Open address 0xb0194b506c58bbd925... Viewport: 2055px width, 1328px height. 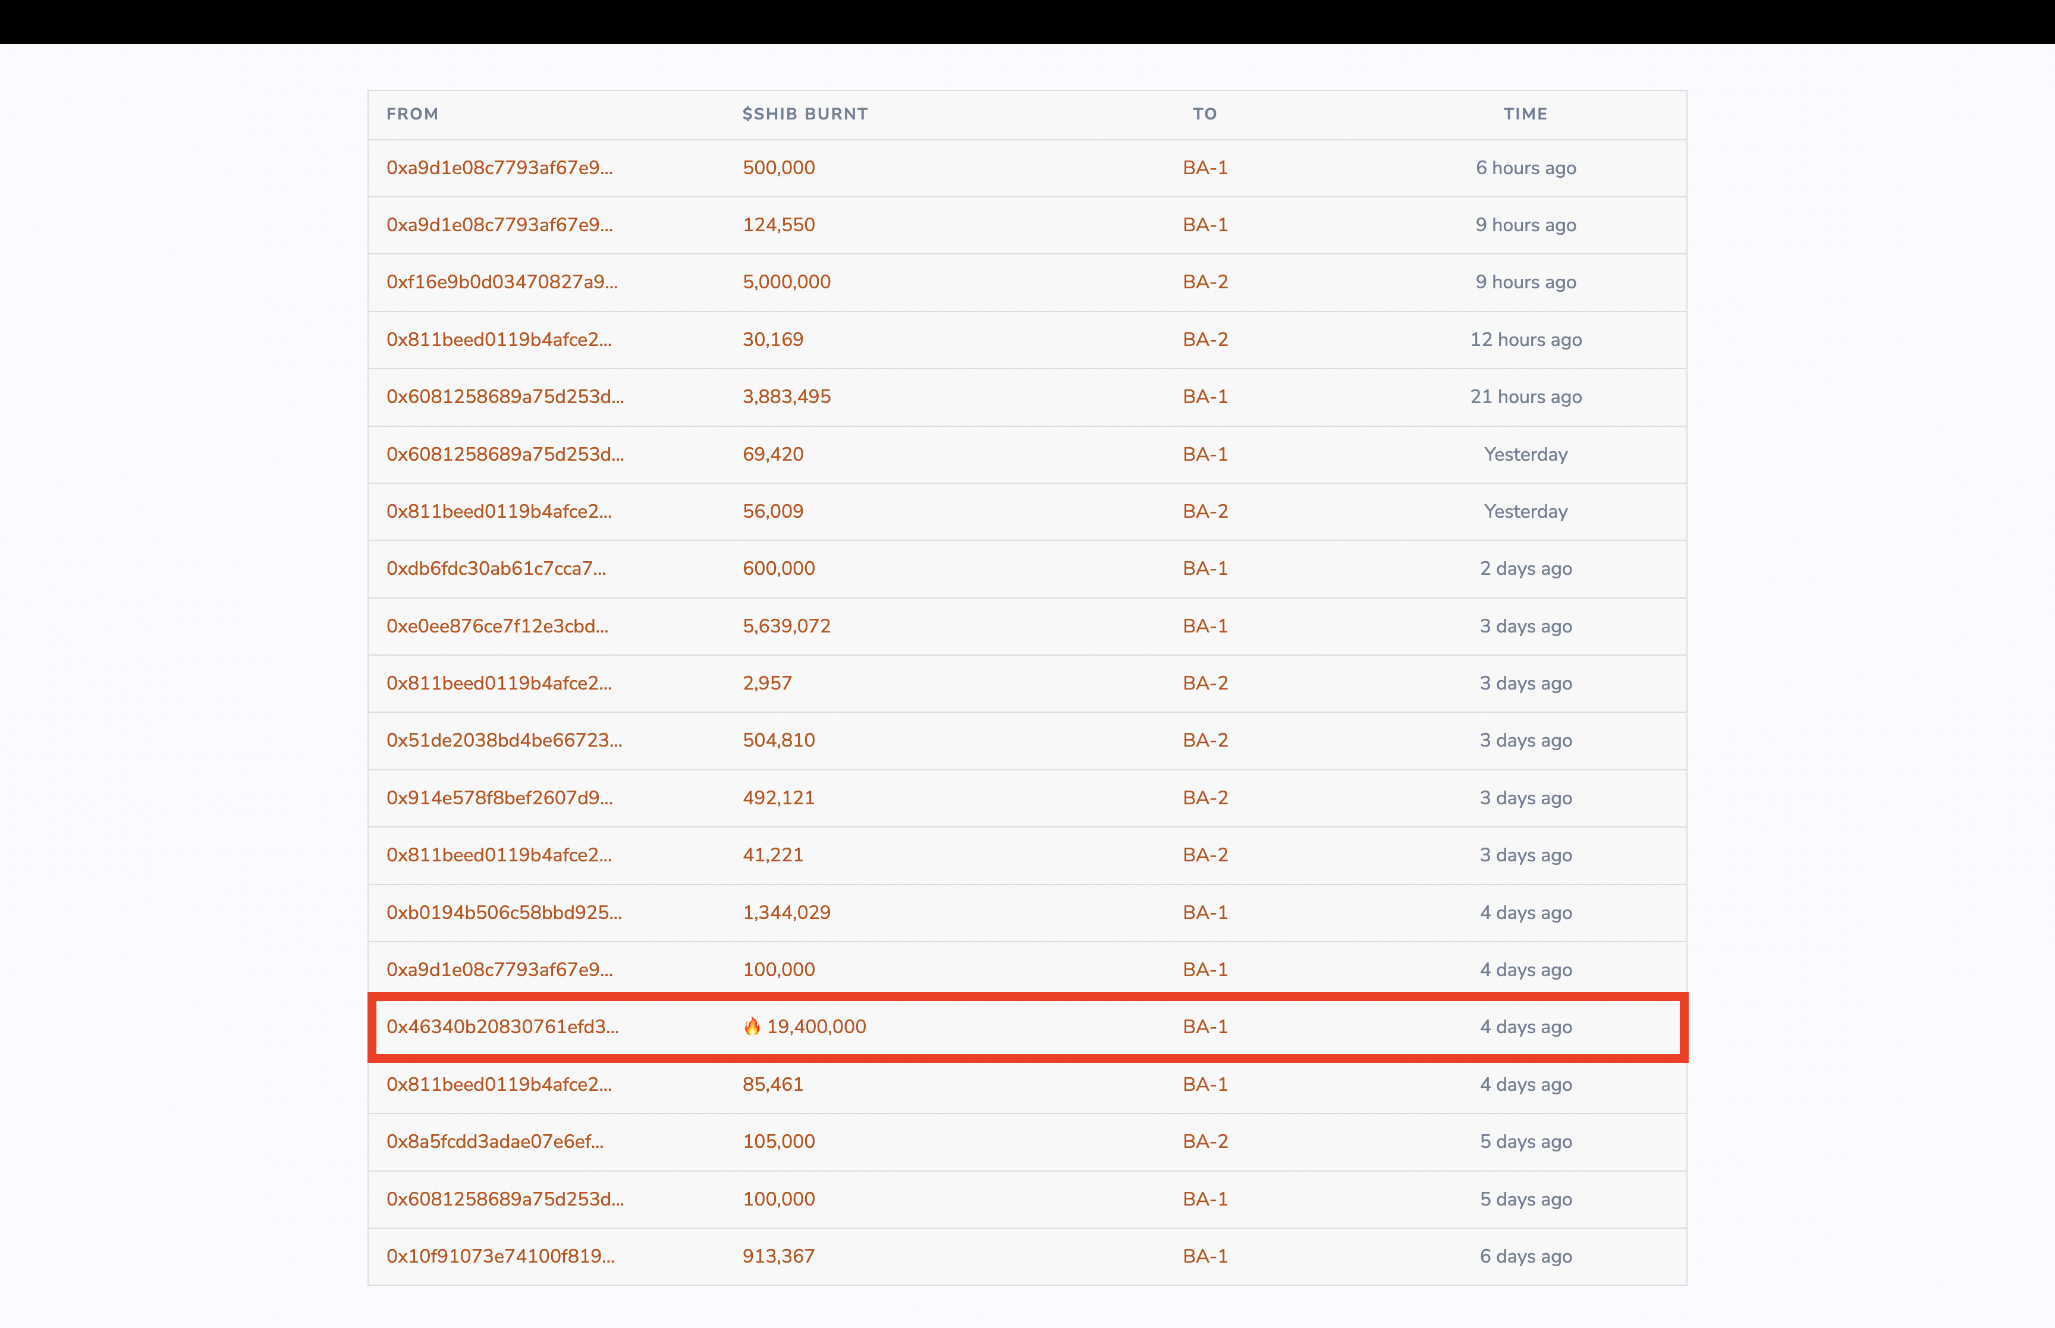pos(504,912)
